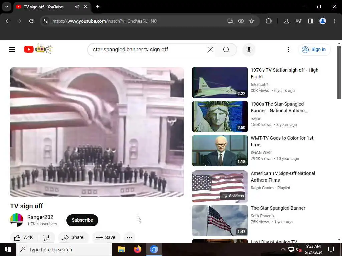Open the Chrome profile avatar
Image resolution: width=342 pixels, height=256 pixels.
pos(323,21)
